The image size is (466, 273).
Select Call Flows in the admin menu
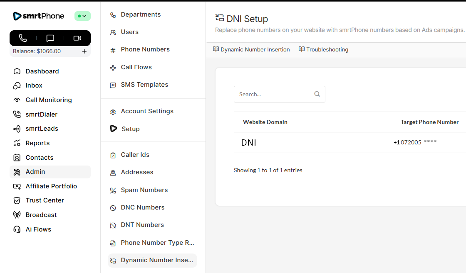click(136, 67)
